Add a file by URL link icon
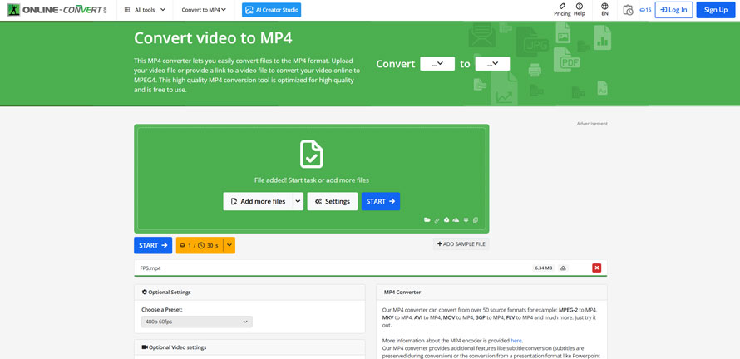The height and width of the screenshot is (359, 740). tap(437, 220)
